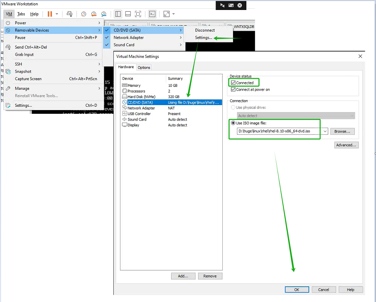
Task: Click the Revert to snapshot icon
Action: 94,14
